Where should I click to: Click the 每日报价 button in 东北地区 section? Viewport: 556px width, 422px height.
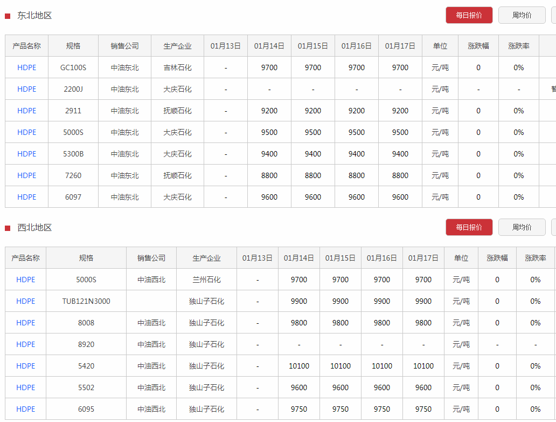tap(469, 15)
